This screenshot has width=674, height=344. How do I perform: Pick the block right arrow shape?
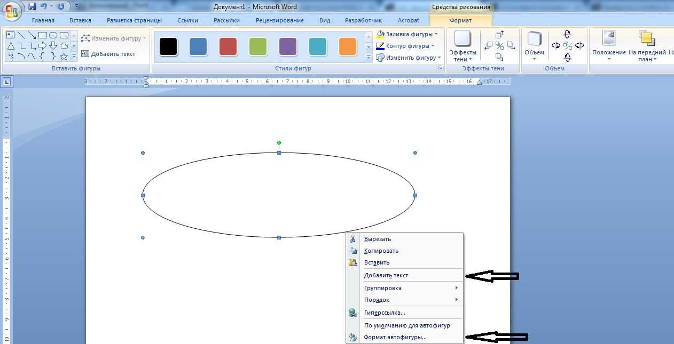point(42,46)
